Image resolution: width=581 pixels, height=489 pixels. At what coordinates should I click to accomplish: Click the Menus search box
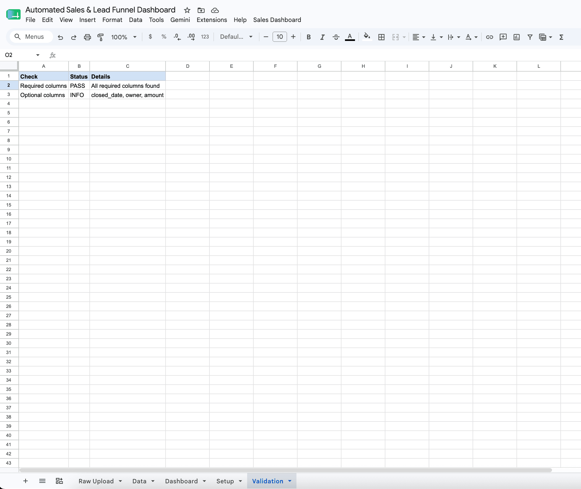[x=31, y=37]
